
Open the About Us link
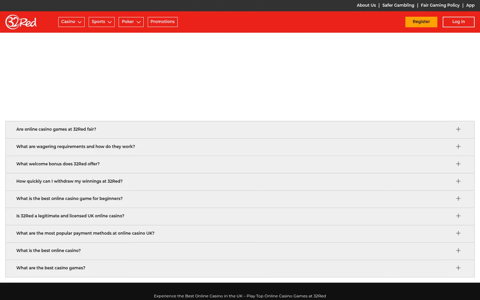pos(366,5)
